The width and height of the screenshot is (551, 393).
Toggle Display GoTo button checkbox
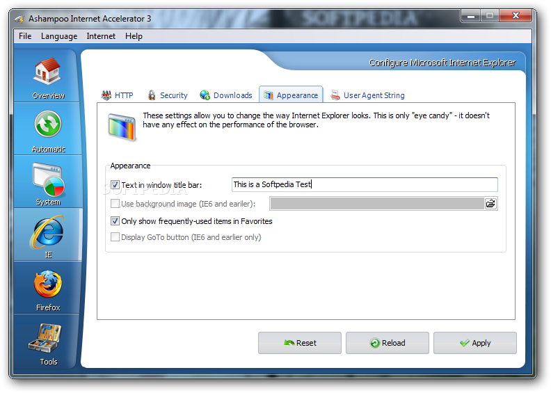pyautogui.click(x=115, y=237)
